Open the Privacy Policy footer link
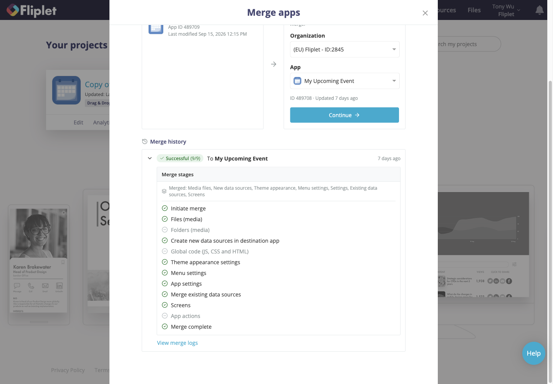Screen dimensions: 553x384 tap(68, 370)
